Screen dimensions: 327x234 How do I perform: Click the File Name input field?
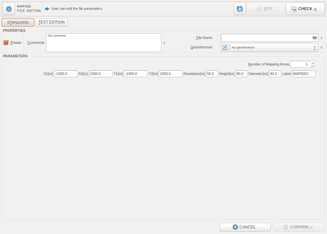click(x=269, y=38)
